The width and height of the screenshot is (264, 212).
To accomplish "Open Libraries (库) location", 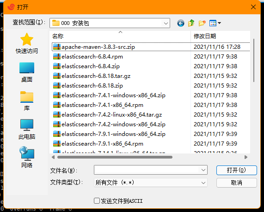I will coord(27,101).
